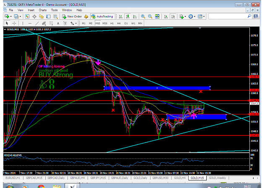
Task: Expand the GOLD,M15 chart title arrow
Action: click(x=5, y=29)
